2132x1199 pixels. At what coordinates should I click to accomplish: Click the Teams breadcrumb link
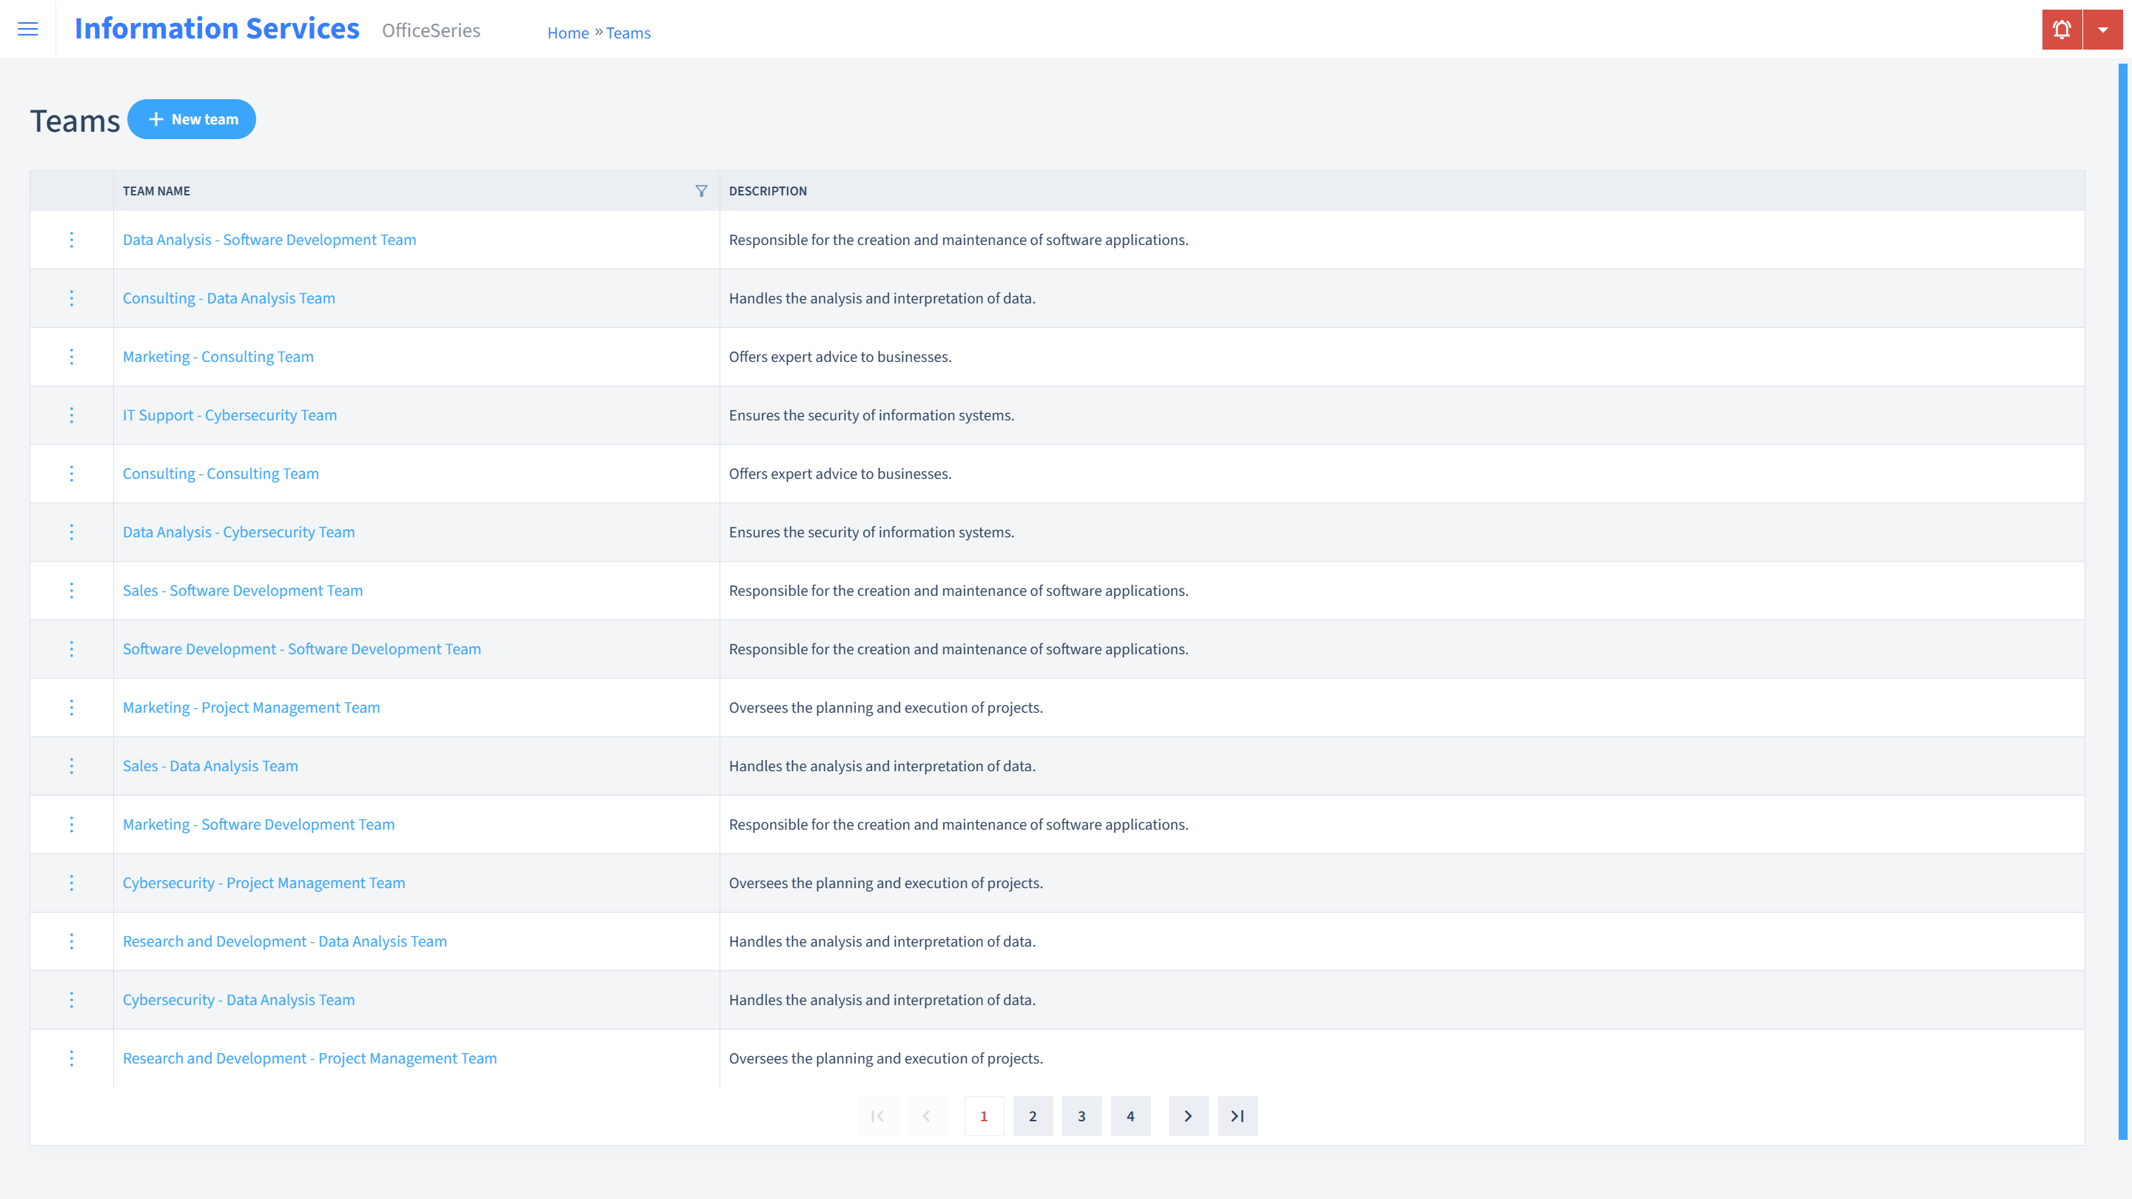coord(628,33)
